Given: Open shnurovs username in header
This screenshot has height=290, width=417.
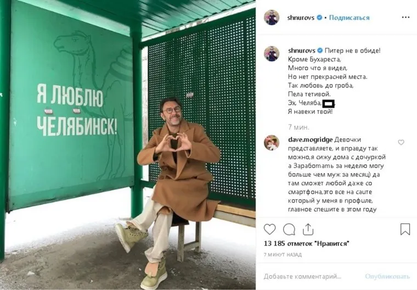Looking at the screenshot, I should [301, 18].
